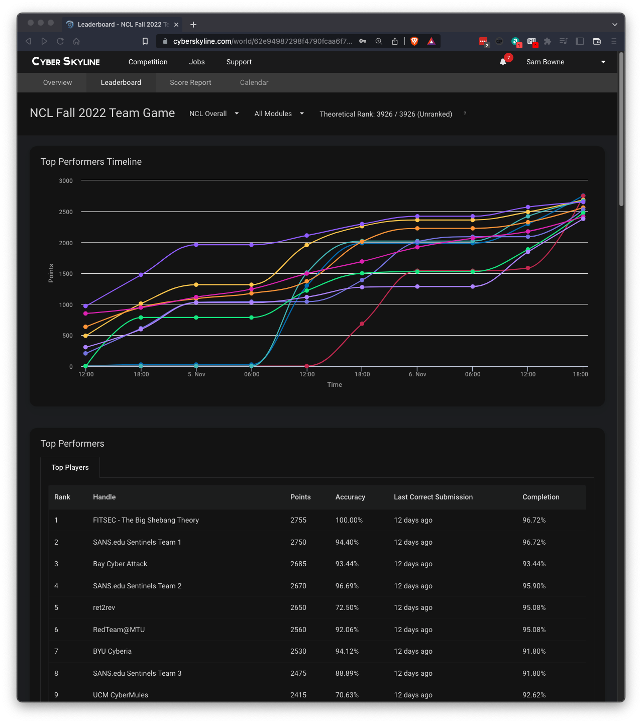Open the extensions puzzle piece icon

[548, 41]
